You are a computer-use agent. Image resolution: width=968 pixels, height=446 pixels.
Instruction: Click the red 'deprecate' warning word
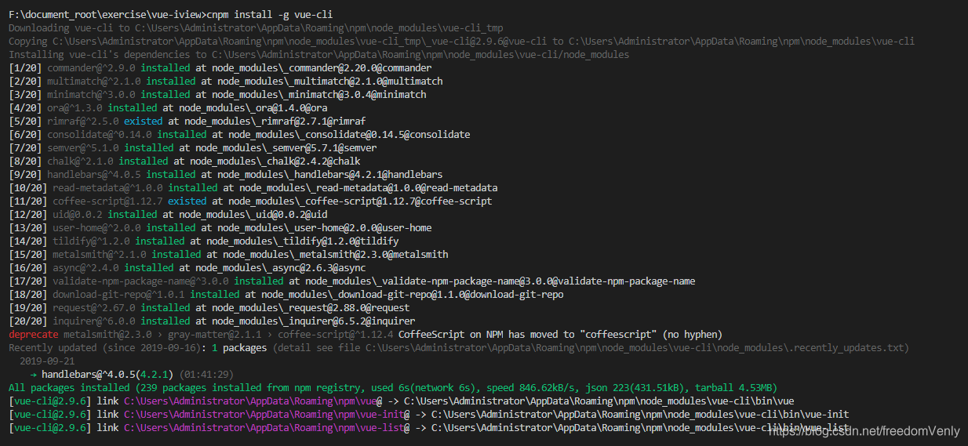pos(33,334)
